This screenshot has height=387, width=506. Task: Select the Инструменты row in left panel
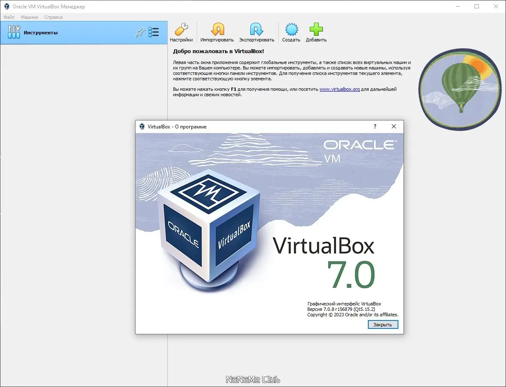point(84,33)
